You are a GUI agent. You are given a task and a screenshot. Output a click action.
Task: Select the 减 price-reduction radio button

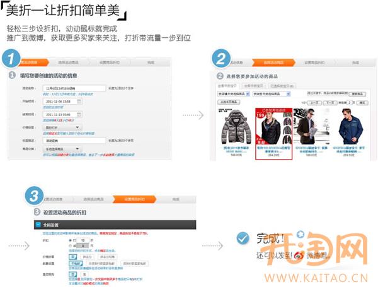69,246
